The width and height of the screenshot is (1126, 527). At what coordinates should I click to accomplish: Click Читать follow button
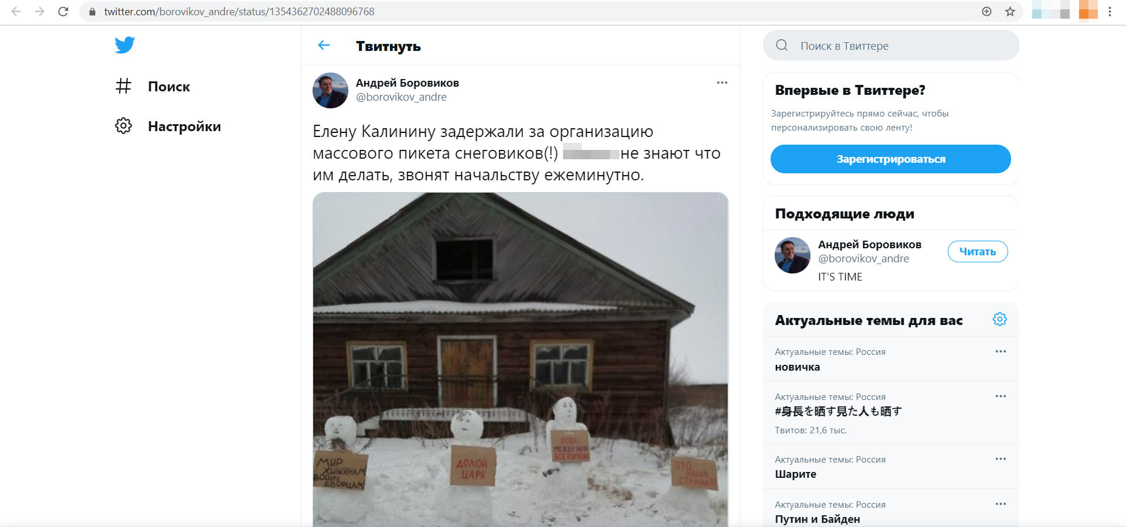click(978, 252)
